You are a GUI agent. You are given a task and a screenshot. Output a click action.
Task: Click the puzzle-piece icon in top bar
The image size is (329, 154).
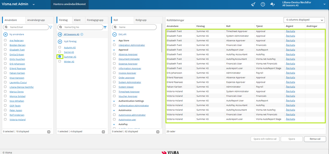click(x=273, y=4)
